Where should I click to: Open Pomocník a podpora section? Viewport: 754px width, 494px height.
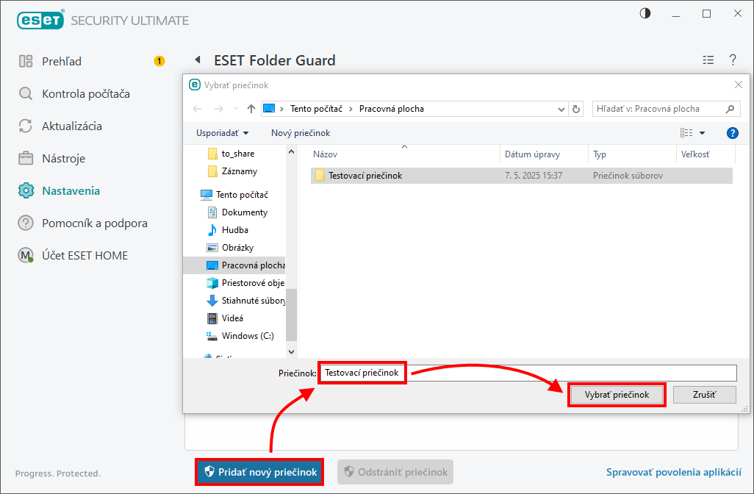coord(83,223)
